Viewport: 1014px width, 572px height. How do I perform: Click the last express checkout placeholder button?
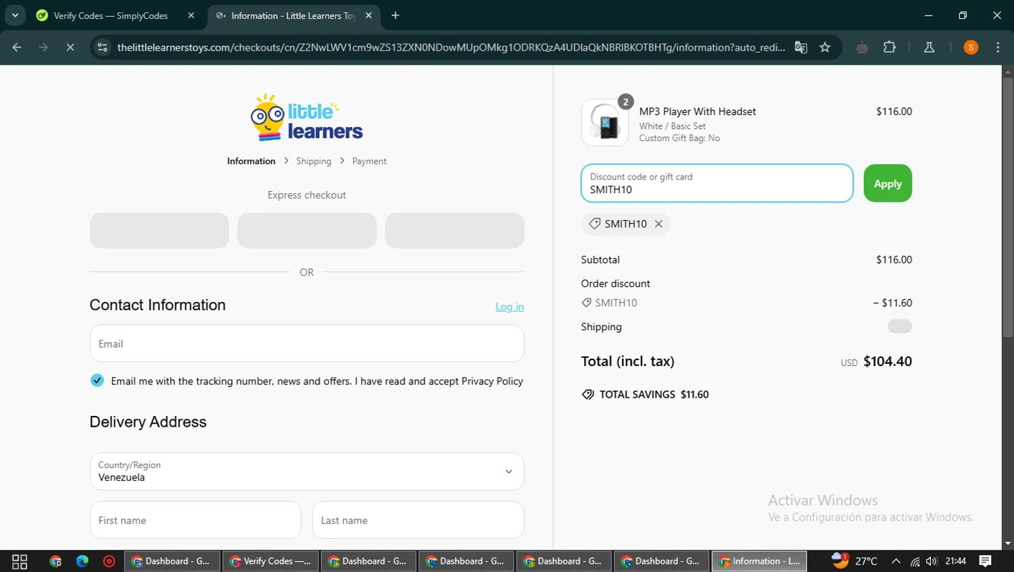tap(454, 230)
